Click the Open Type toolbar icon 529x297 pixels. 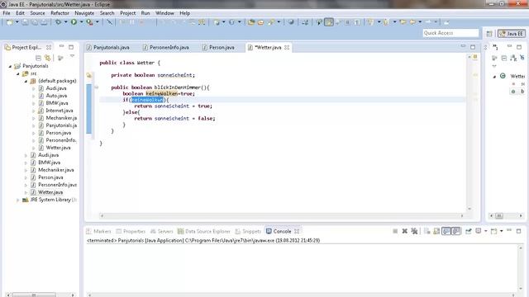[x=251, y=22]
